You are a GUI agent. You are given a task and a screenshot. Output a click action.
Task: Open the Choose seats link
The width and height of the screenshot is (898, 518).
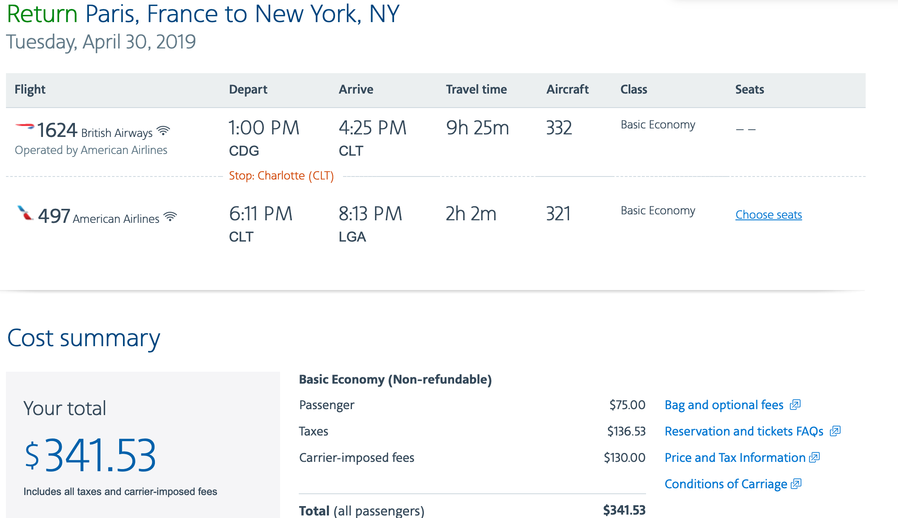(769, 215)
